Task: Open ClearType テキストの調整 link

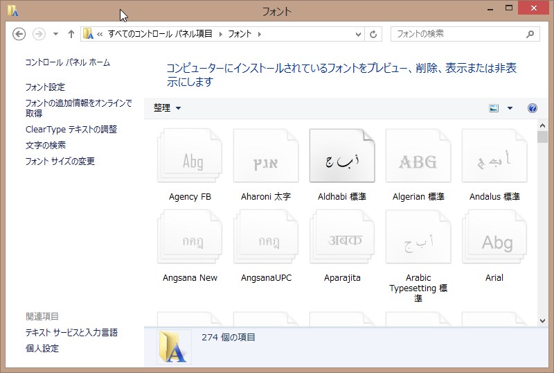Action: click(71, 130)
